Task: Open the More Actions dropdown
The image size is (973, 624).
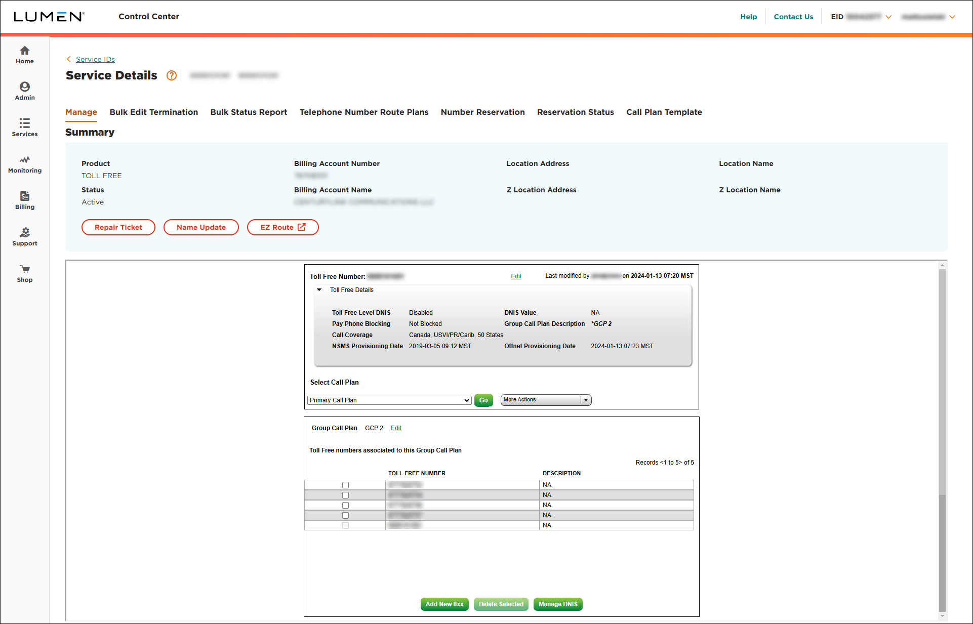Action: coord(585,400)
